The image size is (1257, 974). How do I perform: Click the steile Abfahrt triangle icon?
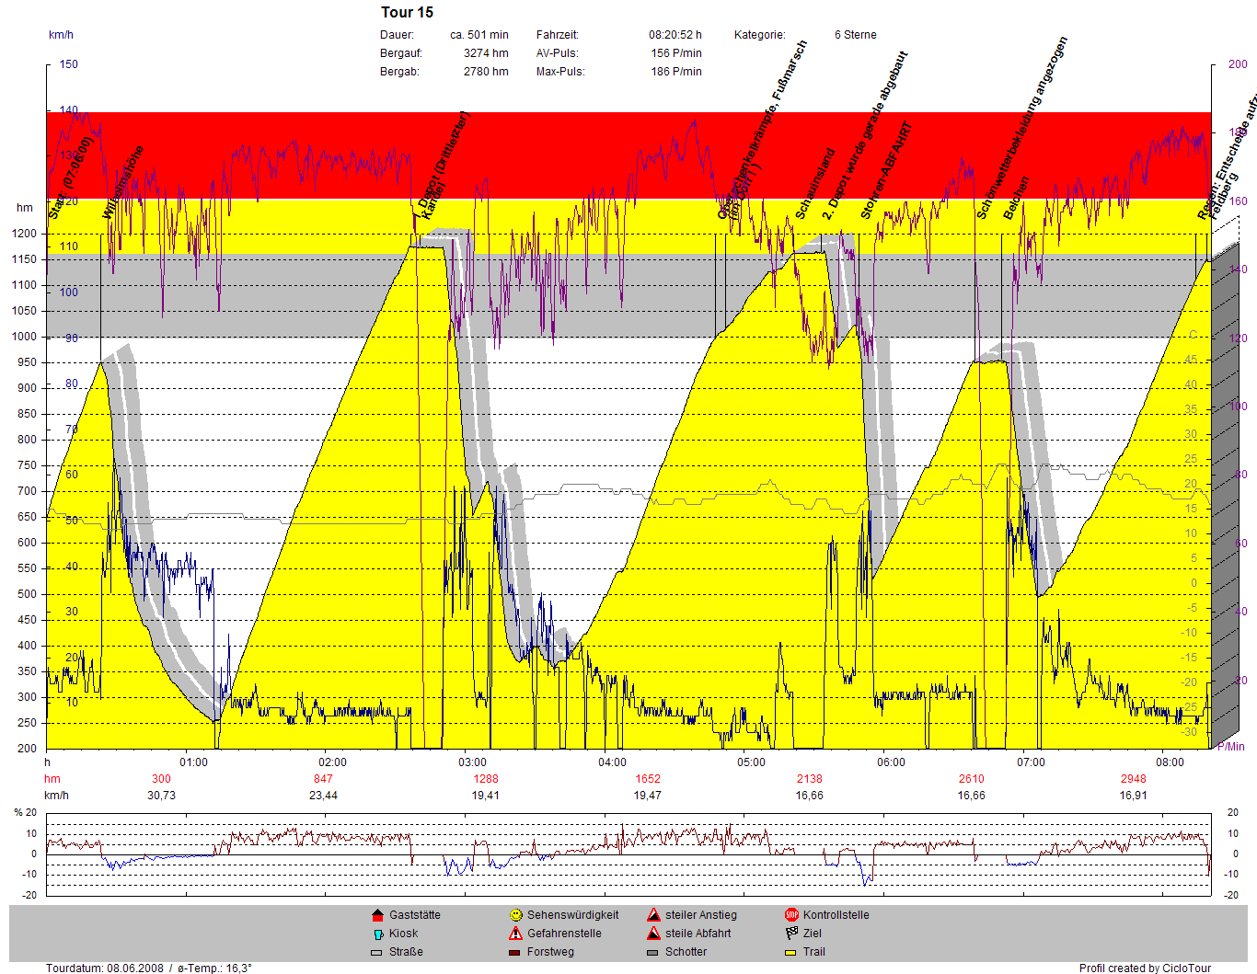pyautogui.click(x=653, y=934)
